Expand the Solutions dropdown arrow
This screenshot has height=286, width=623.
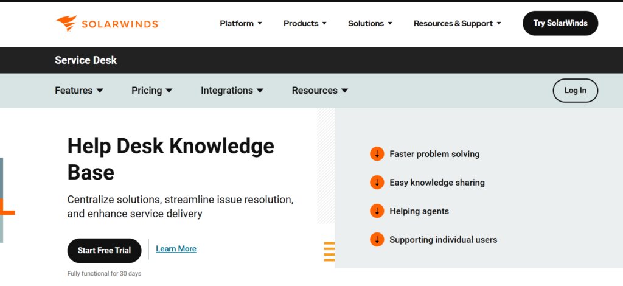390,24
